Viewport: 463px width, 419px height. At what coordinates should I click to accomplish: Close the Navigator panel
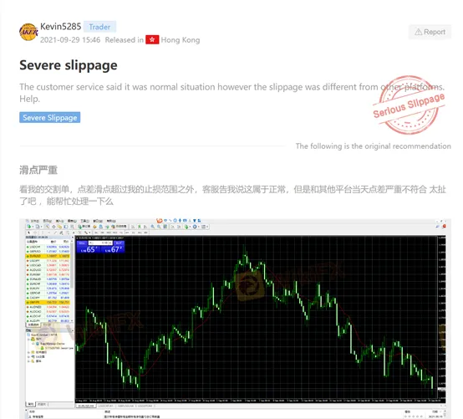click(73, 330)
